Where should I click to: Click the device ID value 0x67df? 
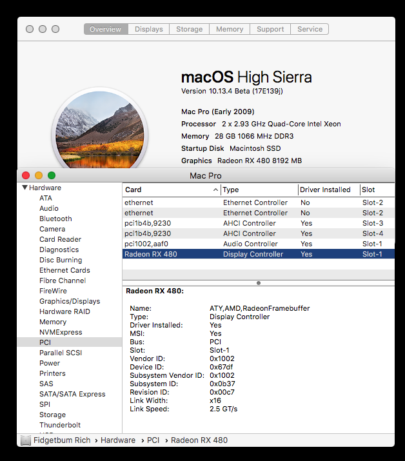(221, 367)
